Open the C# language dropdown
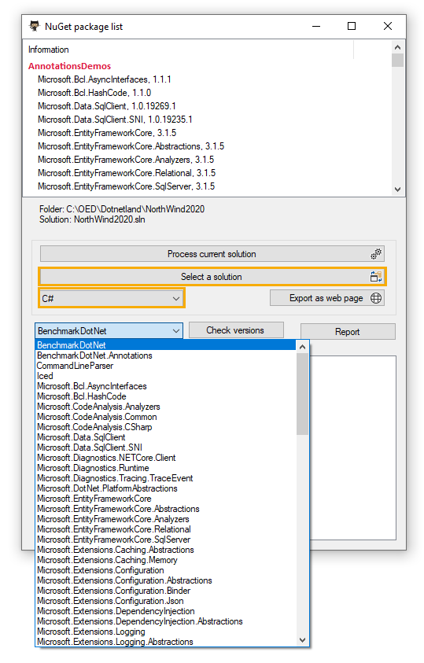The width and height of the screenshot is (424, 663). pyautogui.click(x=112, y=299)
